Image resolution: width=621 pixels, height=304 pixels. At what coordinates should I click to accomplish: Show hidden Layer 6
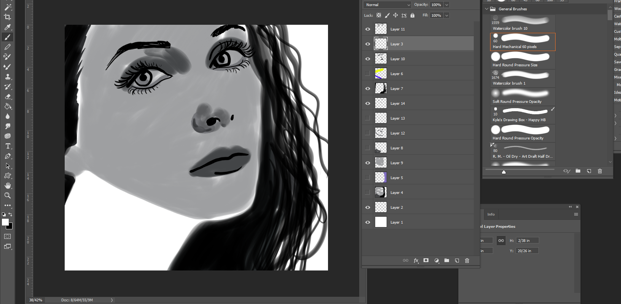click(x=368, y=74)
